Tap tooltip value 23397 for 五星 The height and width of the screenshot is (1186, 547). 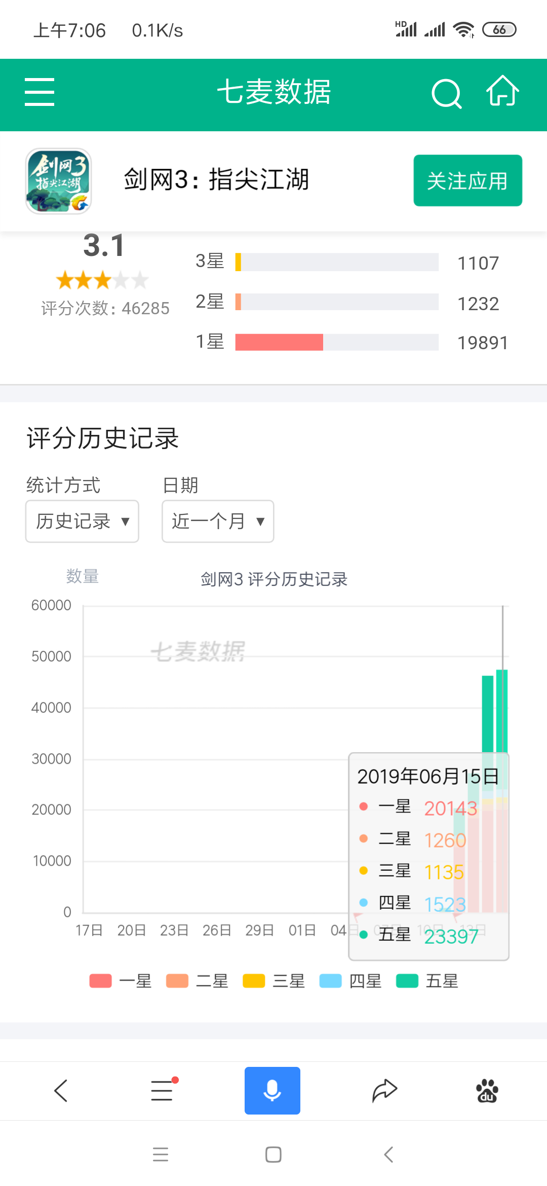coord(451,937)
